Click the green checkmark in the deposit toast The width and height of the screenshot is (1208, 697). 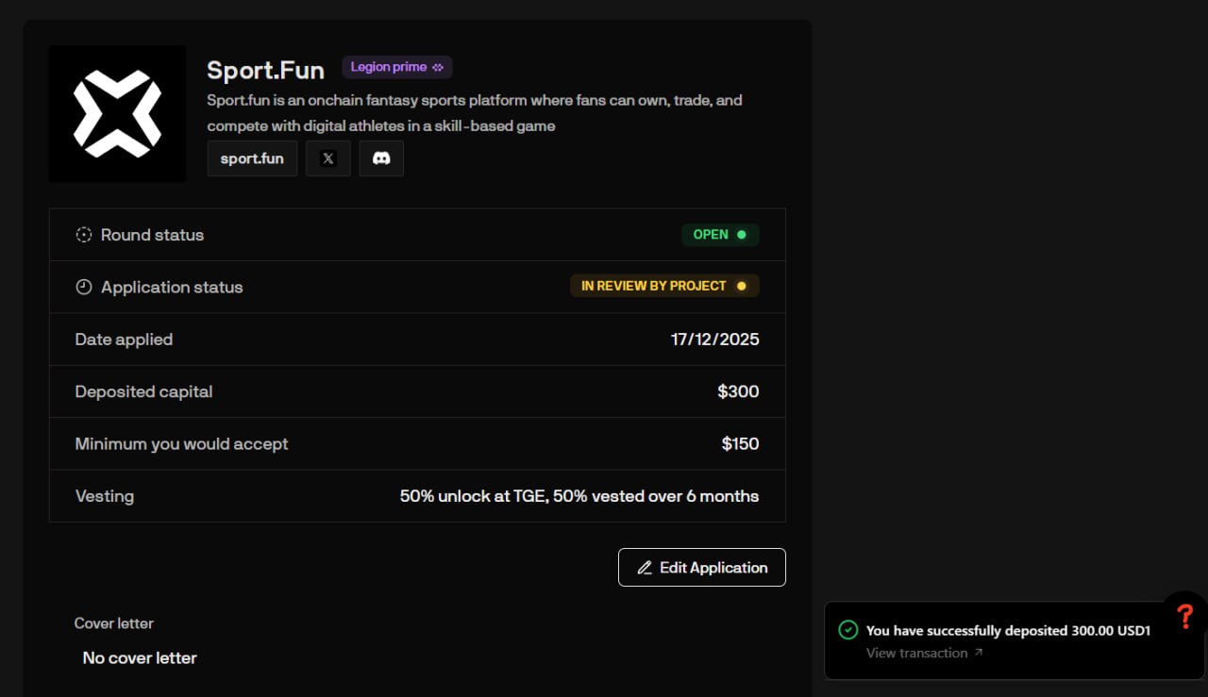(848, 630)
